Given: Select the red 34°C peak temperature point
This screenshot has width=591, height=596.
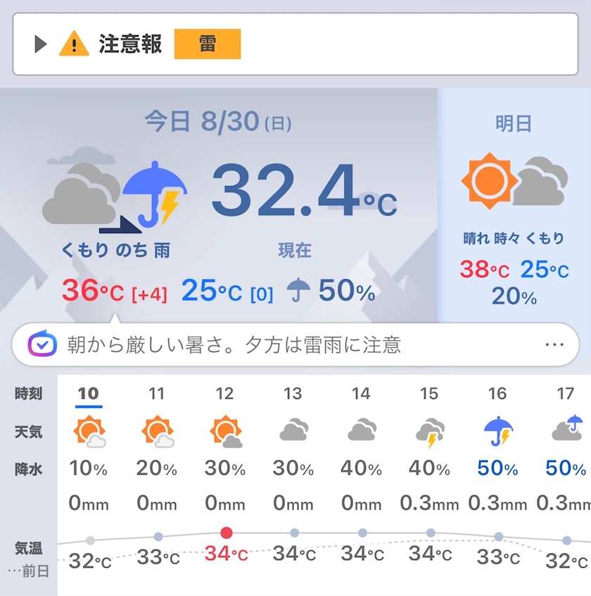Looking at the screenshot, I should point(227,533).
